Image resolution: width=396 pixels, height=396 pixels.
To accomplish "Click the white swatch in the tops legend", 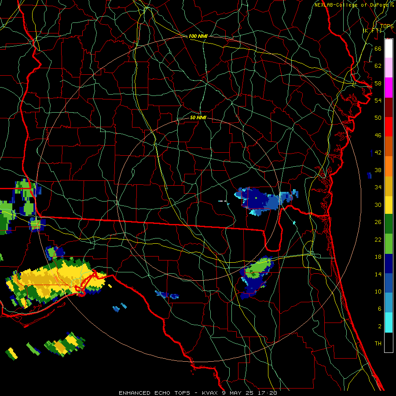I will pos(389,48).
